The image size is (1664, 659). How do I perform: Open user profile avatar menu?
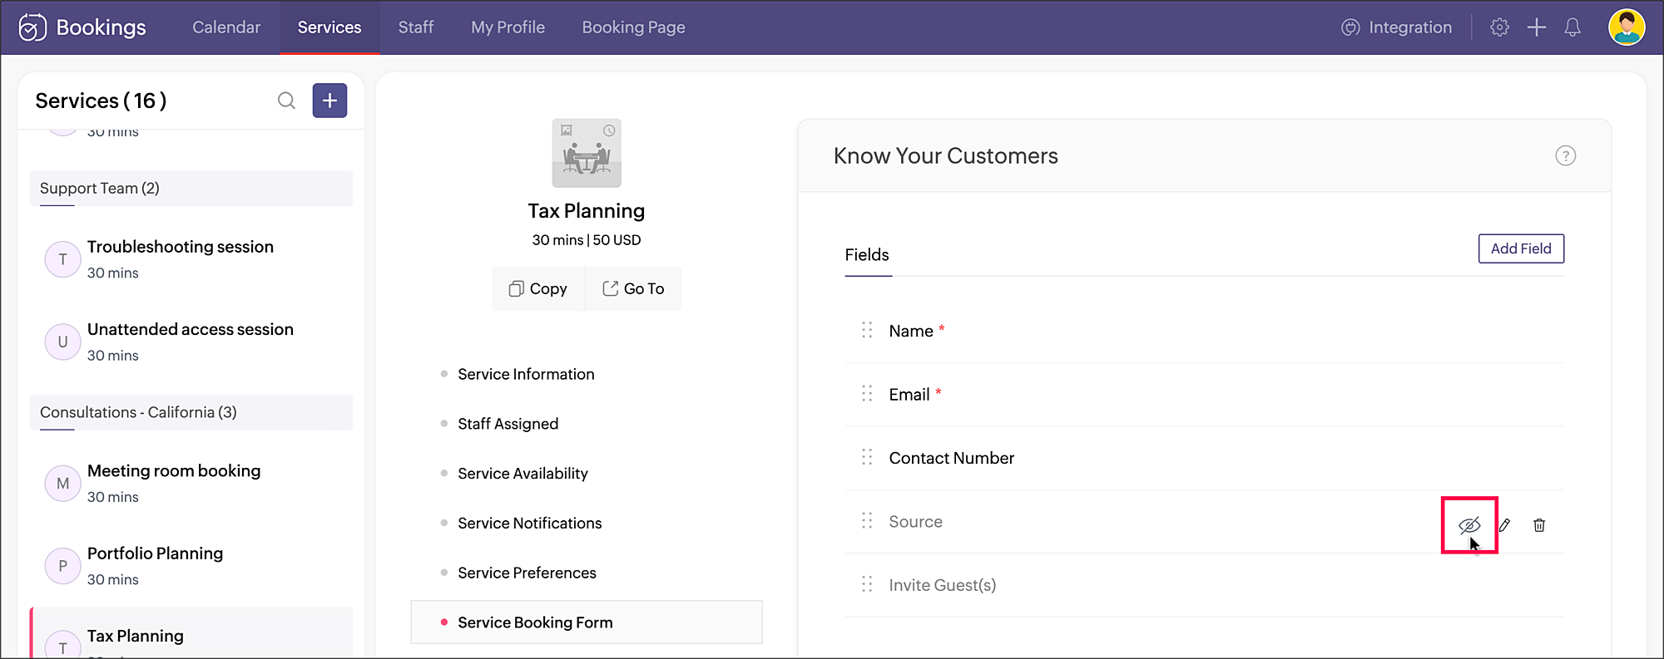point(1626,27)
